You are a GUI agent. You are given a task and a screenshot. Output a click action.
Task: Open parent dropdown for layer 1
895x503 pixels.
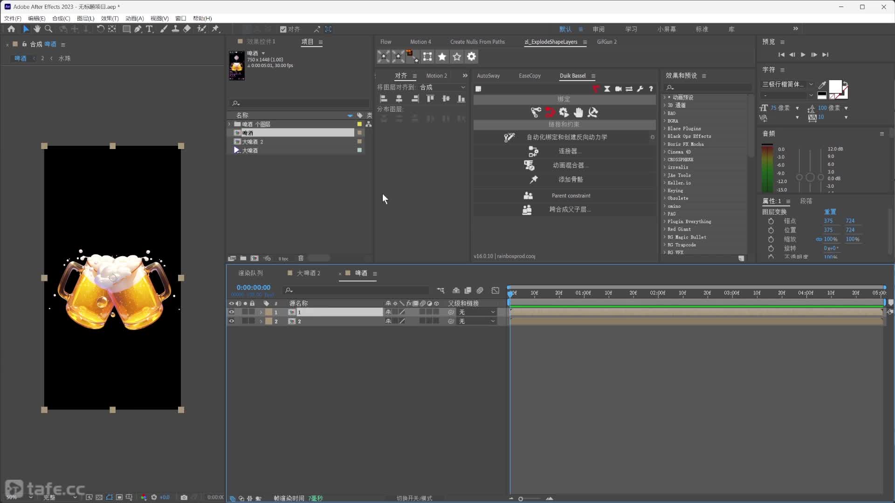476,313
